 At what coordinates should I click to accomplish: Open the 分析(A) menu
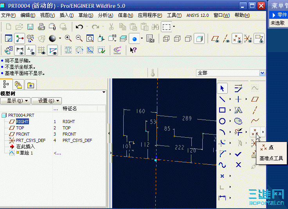tap(105, 15)
